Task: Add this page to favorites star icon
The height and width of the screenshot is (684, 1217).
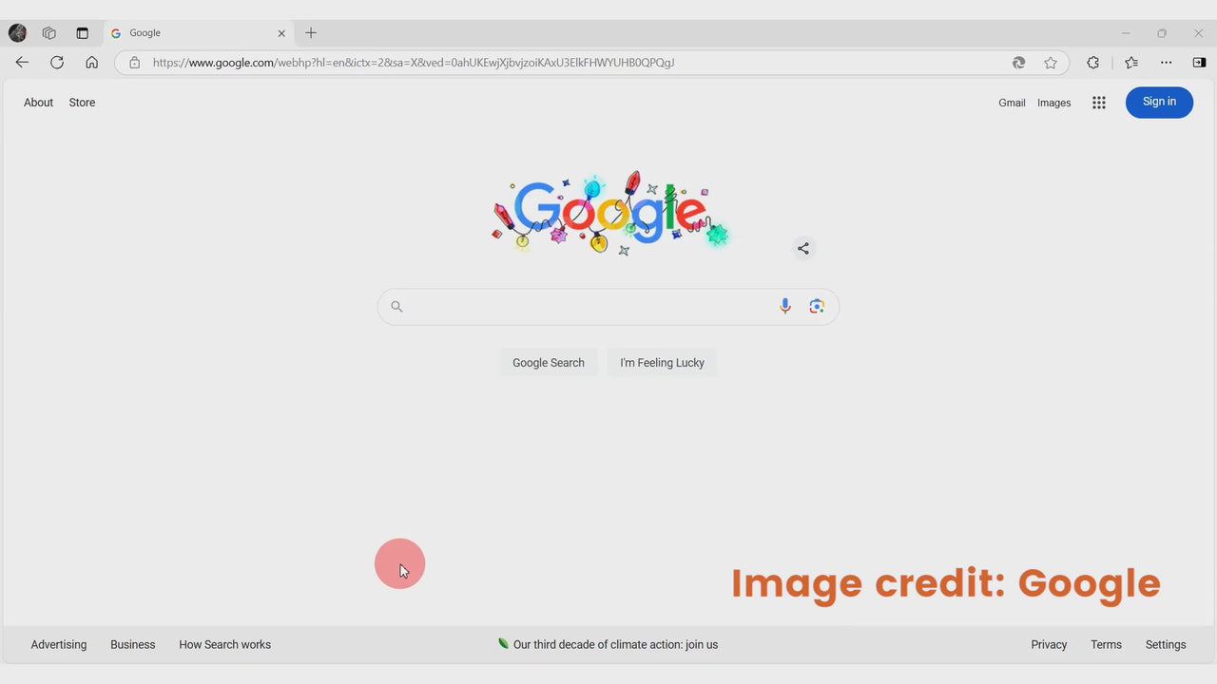Action: coord(1050,63)
